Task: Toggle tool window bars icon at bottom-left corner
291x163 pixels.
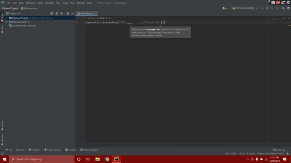Action: 2,153
